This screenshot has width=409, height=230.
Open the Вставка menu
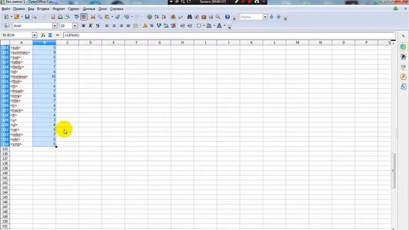(x=43, y=9)
